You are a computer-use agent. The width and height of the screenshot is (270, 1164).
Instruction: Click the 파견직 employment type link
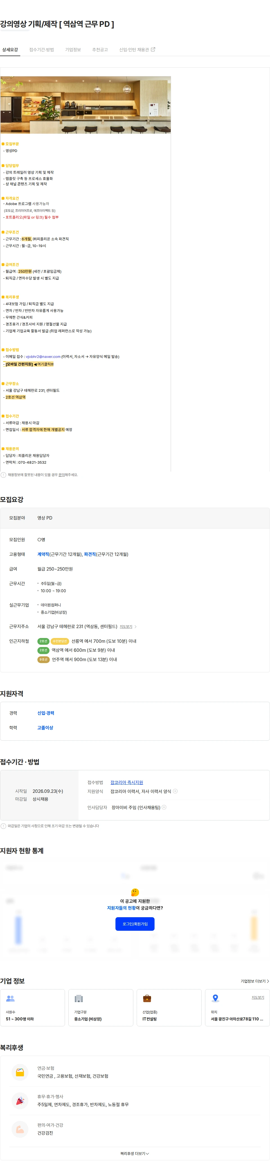[90, 554]
